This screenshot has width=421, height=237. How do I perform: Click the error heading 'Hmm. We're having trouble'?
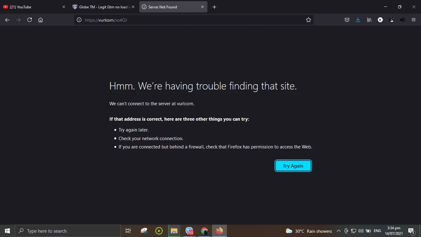tap(203, 86)
